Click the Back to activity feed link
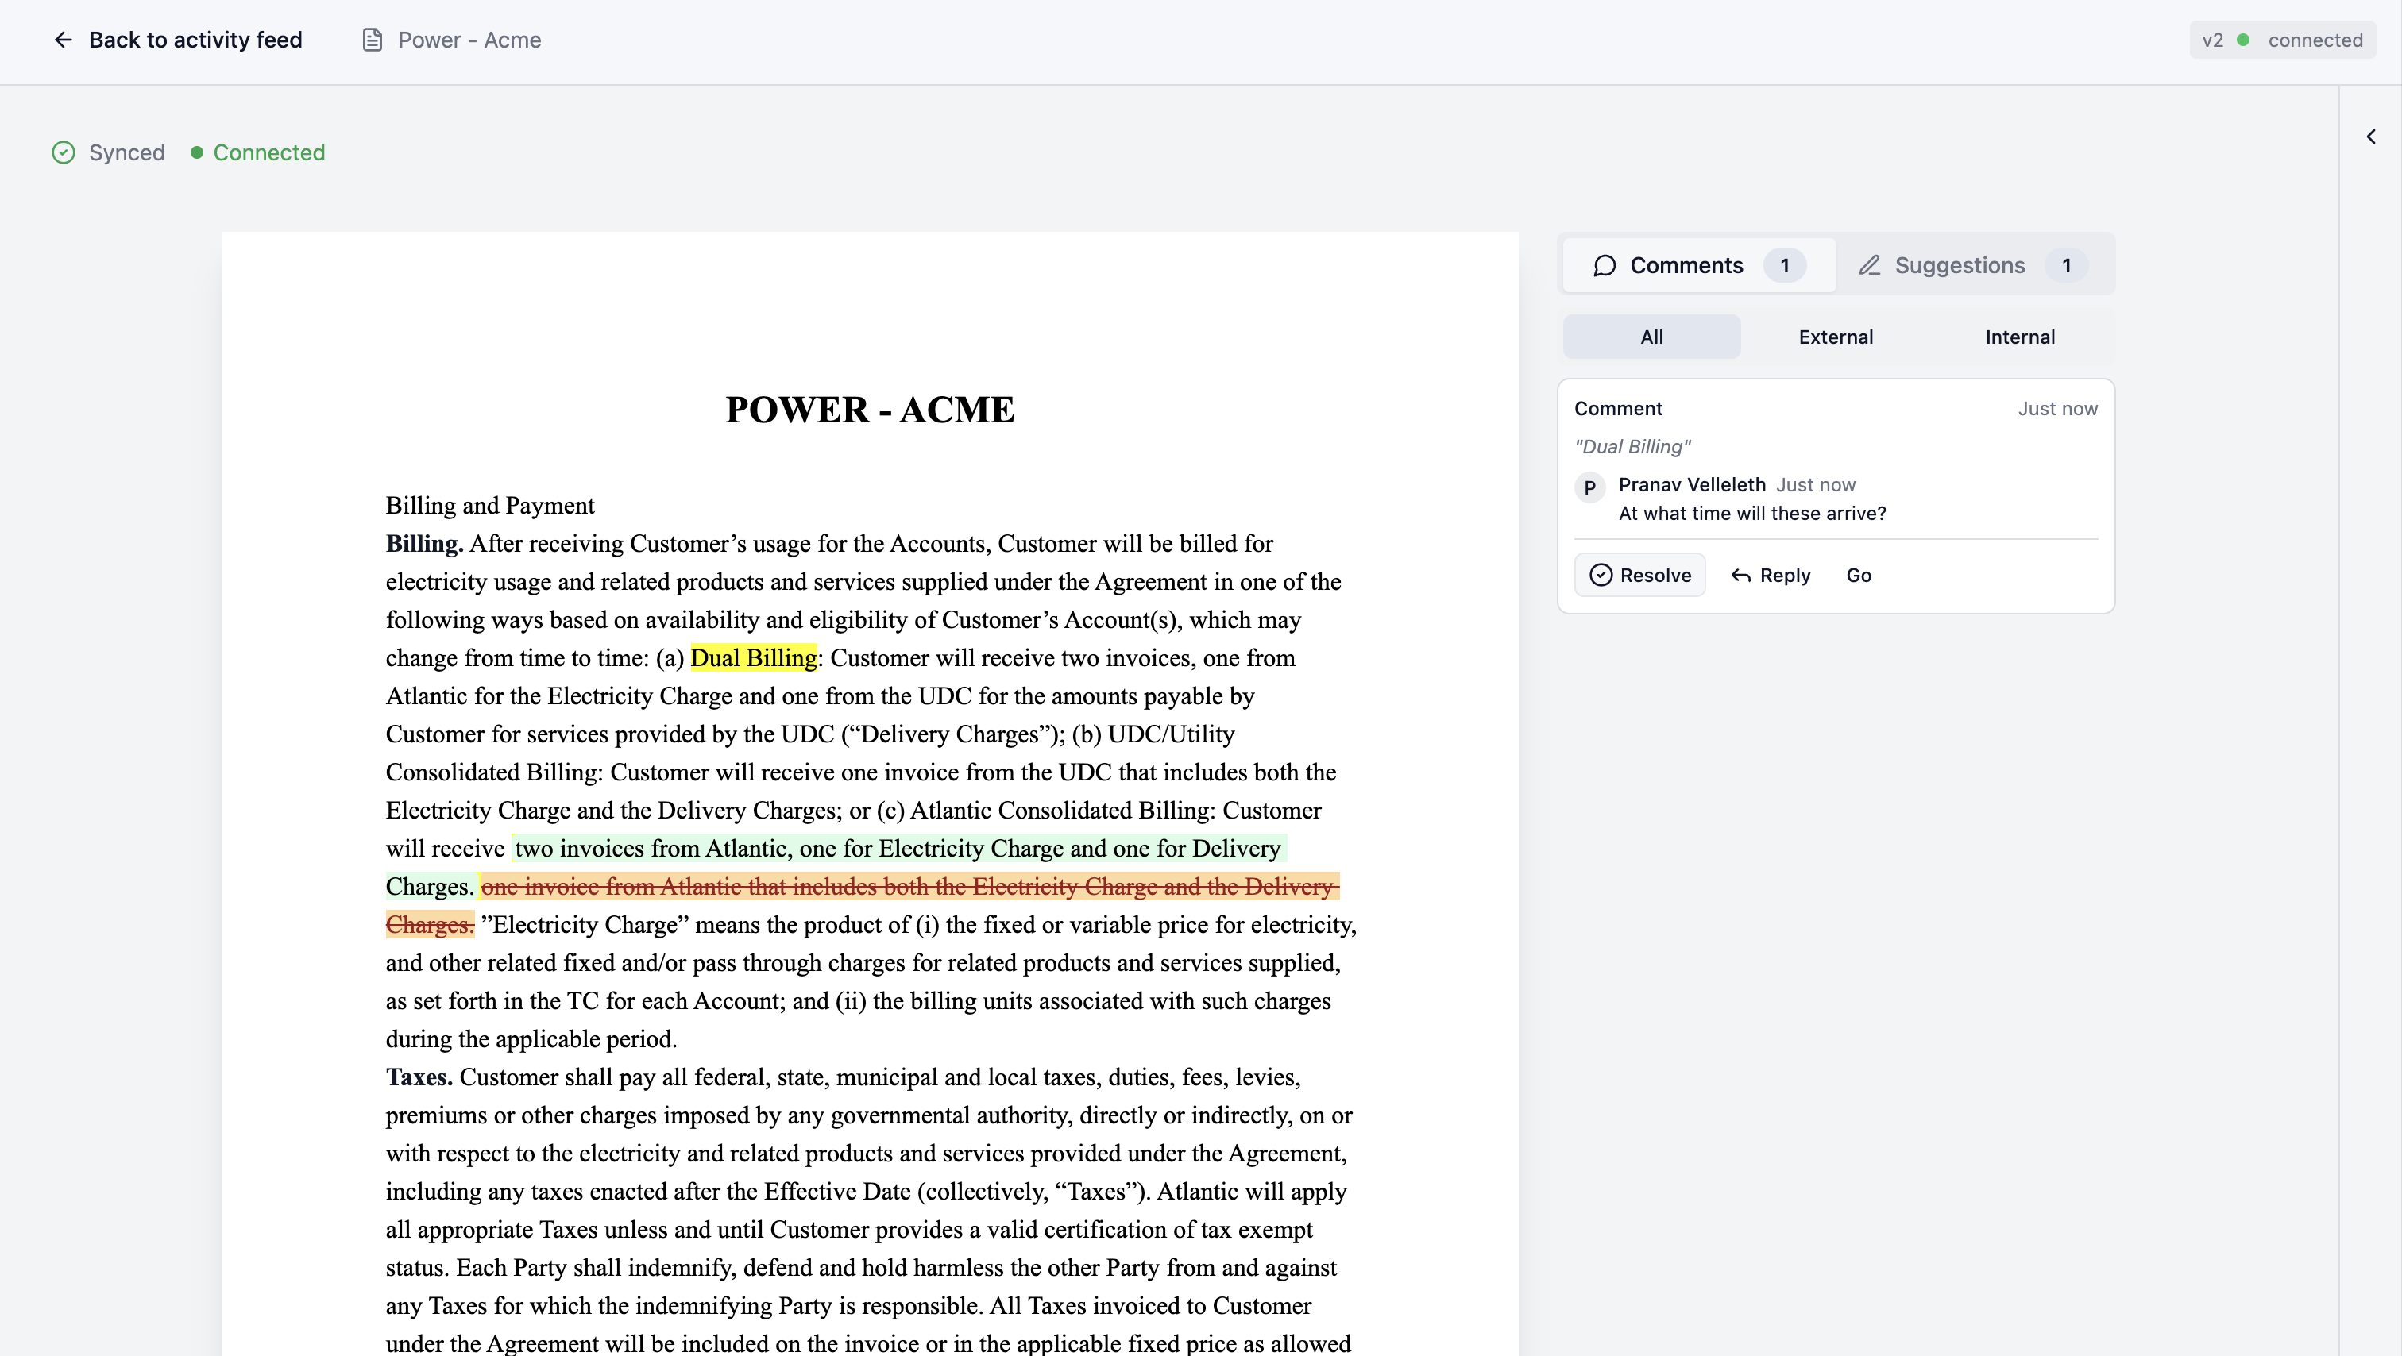The height and width of the screenshot is (1356, 2402). [195, 40]
